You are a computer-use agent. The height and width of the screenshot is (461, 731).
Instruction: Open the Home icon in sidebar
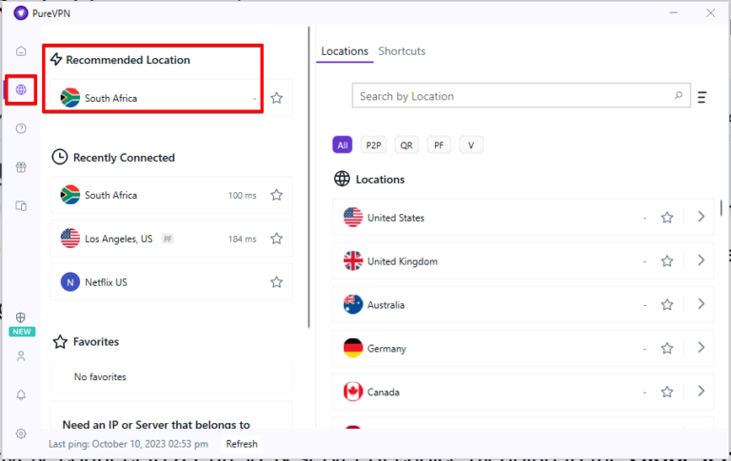(x=21, y=51)
